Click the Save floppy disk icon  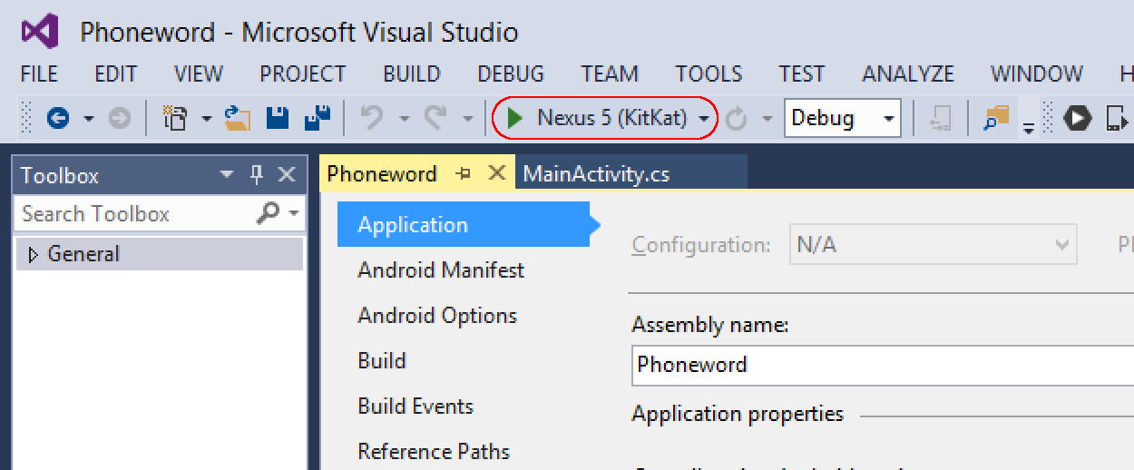coord(277,118)
